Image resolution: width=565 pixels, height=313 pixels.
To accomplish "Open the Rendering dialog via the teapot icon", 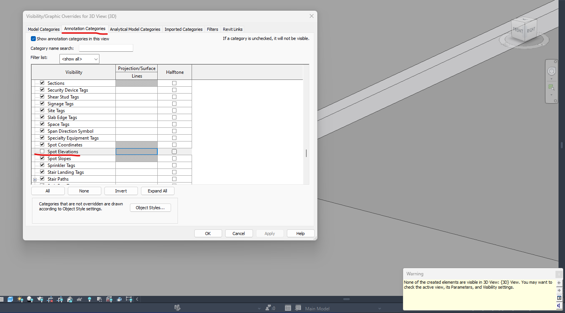I will (41, 300).
